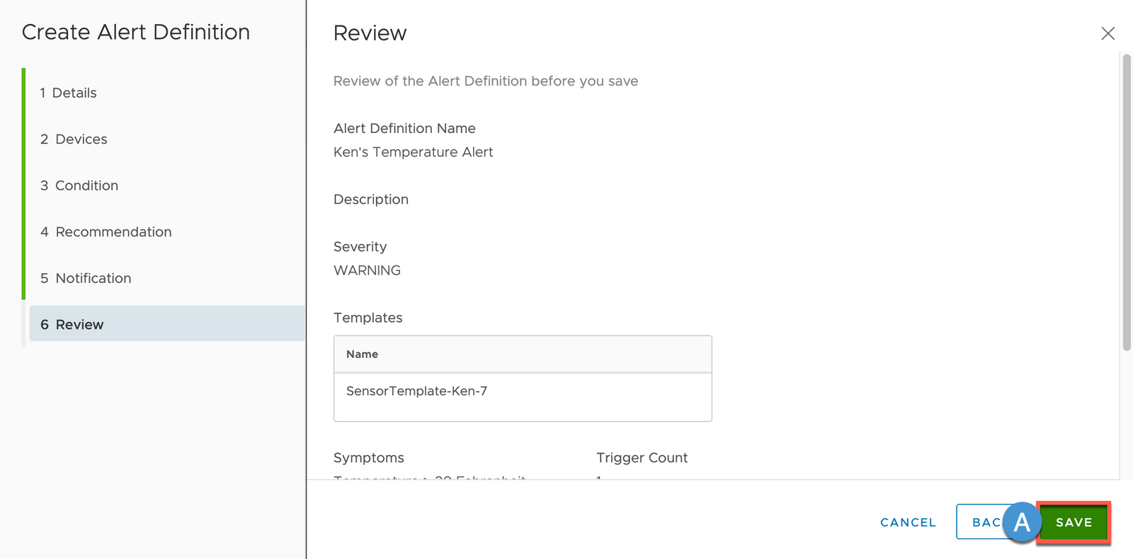Open step 2 Devices in the wizard
Image resolution: width=1133 pixels, height=559 pixels.
(74, 139)
